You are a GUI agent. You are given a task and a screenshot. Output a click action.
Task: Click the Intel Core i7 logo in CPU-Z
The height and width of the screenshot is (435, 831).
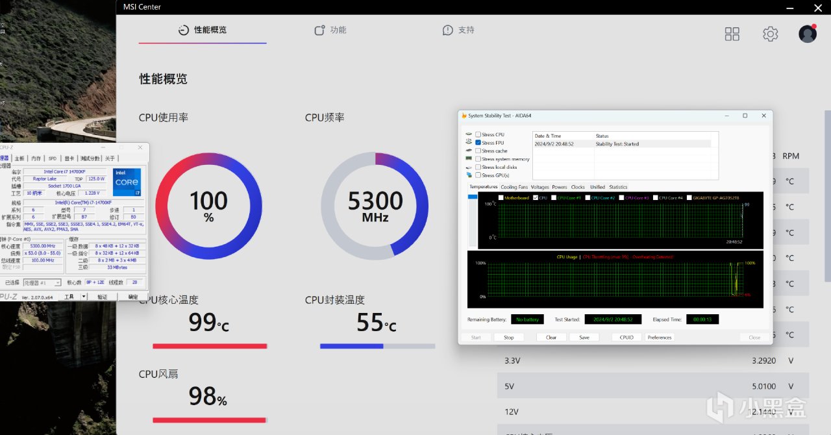(127, 182)
